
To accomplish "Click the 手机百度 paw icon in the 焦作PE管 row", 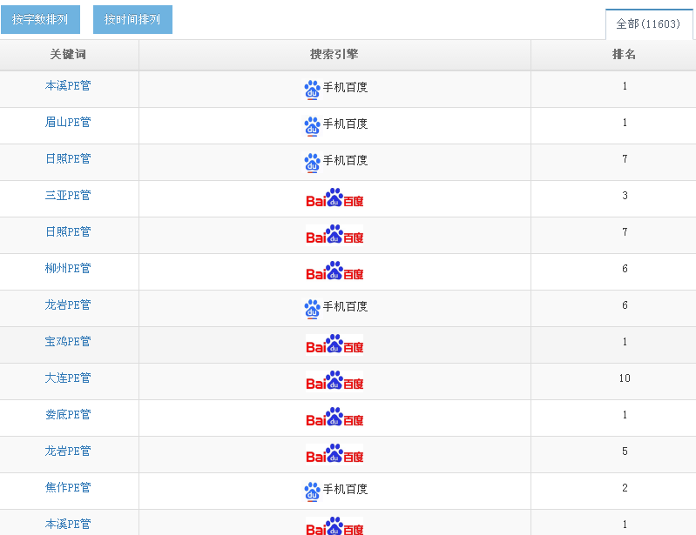I will click(x=312, y=492).
